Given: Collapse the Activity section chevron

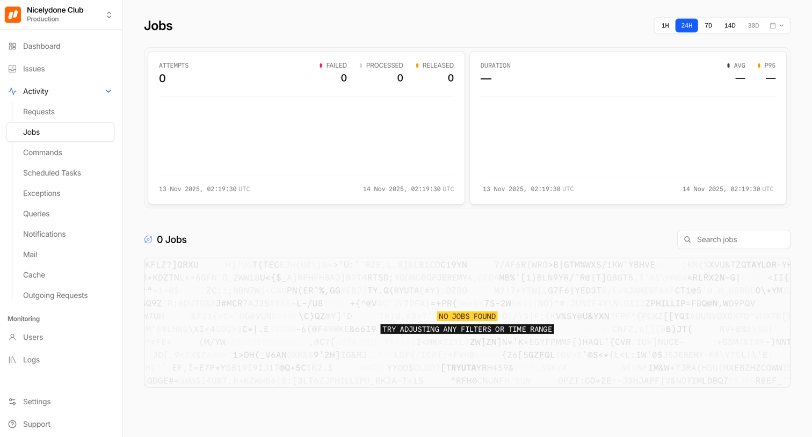Looking at the screenshot, I should 108,91.
